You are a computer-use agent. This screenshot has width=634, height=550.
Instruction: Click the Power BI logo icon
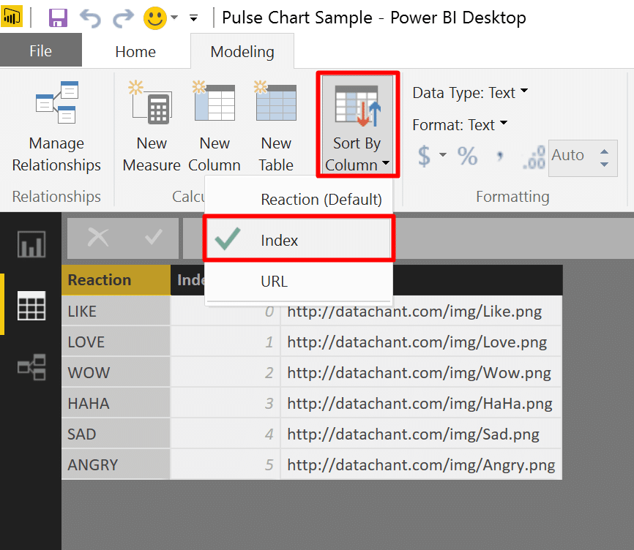click(x=12, y=17)
